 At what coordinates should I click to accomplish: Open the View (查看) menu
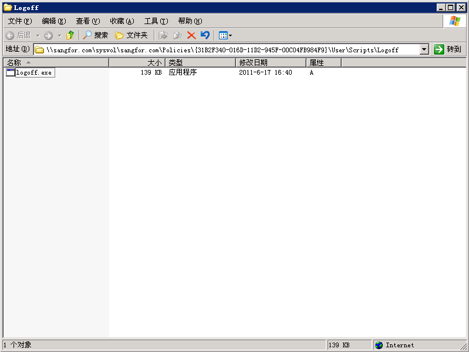[87, 21]
